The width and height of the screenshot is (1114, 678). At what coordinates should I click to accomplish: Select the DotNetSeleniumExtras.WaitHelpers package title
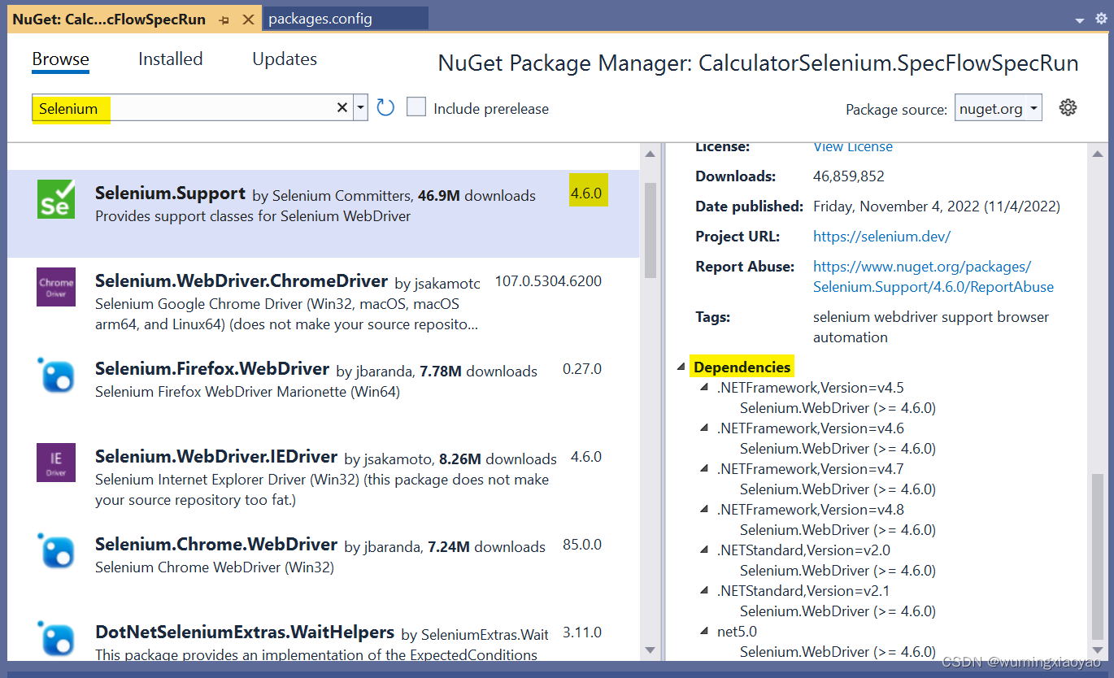pyautogui.click(x=245, y=632)
